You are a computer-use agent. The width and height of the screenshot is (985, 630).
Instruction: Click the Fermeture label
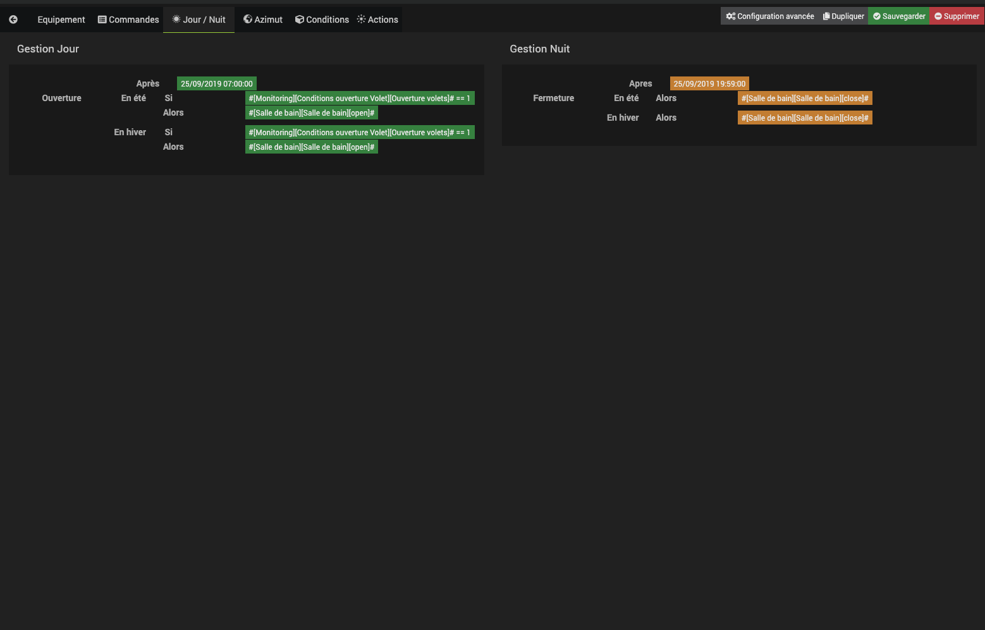pyautogui.click(x=553, y=98)
